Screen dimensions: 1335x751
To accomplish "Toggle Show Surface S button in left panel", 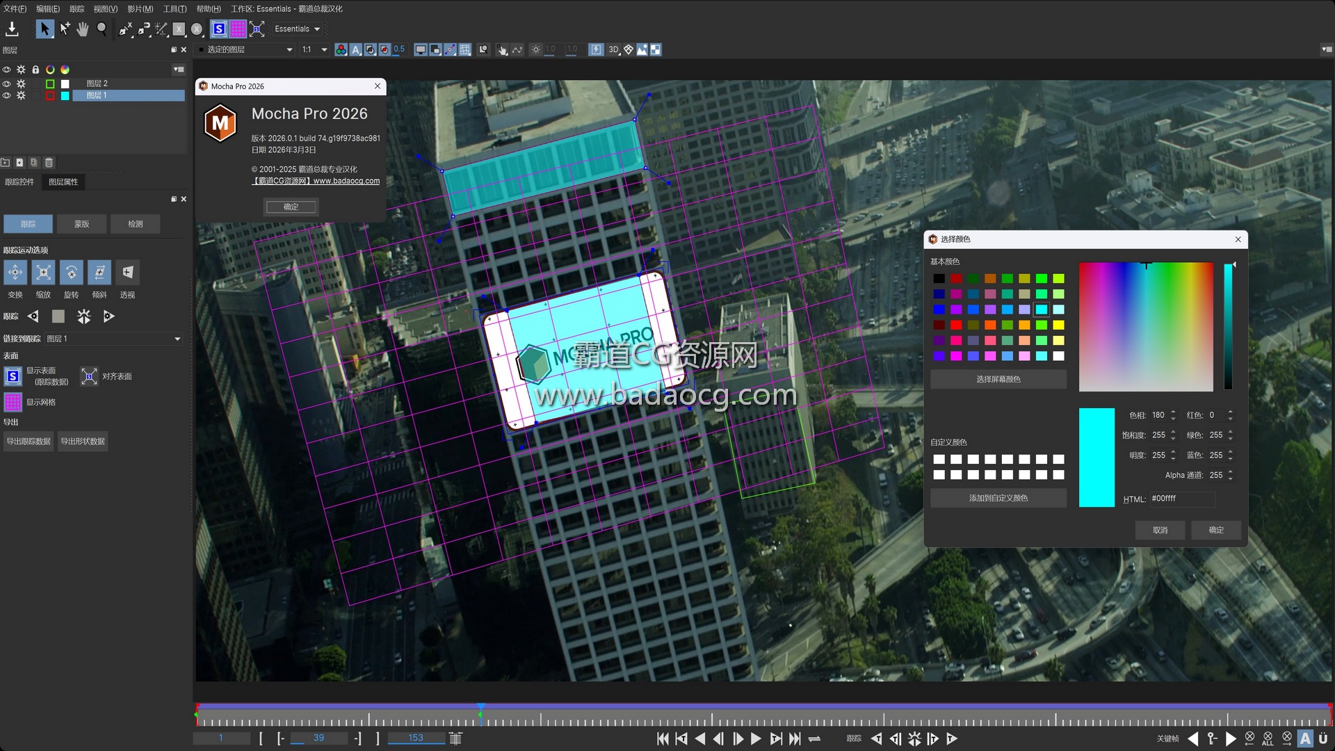I will [13, 376].
